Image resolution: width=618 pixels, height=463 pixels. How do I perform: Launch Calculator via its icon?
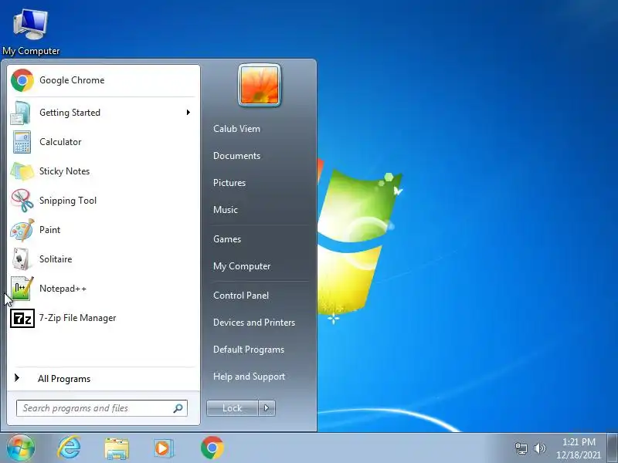tap(22, 142)
